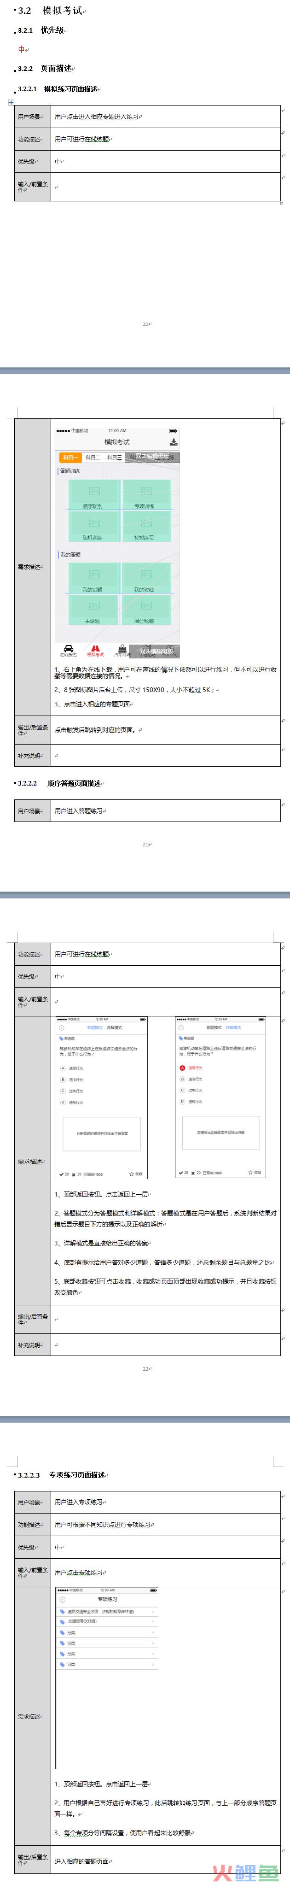This screenshot has width=290, height=1884.
Task: Open the 顺序联系 practice tile
Action: click(93, 495)
